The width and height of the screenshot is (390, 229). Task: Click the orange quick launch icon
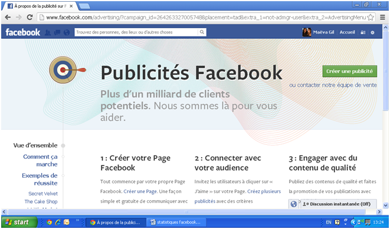67,222
